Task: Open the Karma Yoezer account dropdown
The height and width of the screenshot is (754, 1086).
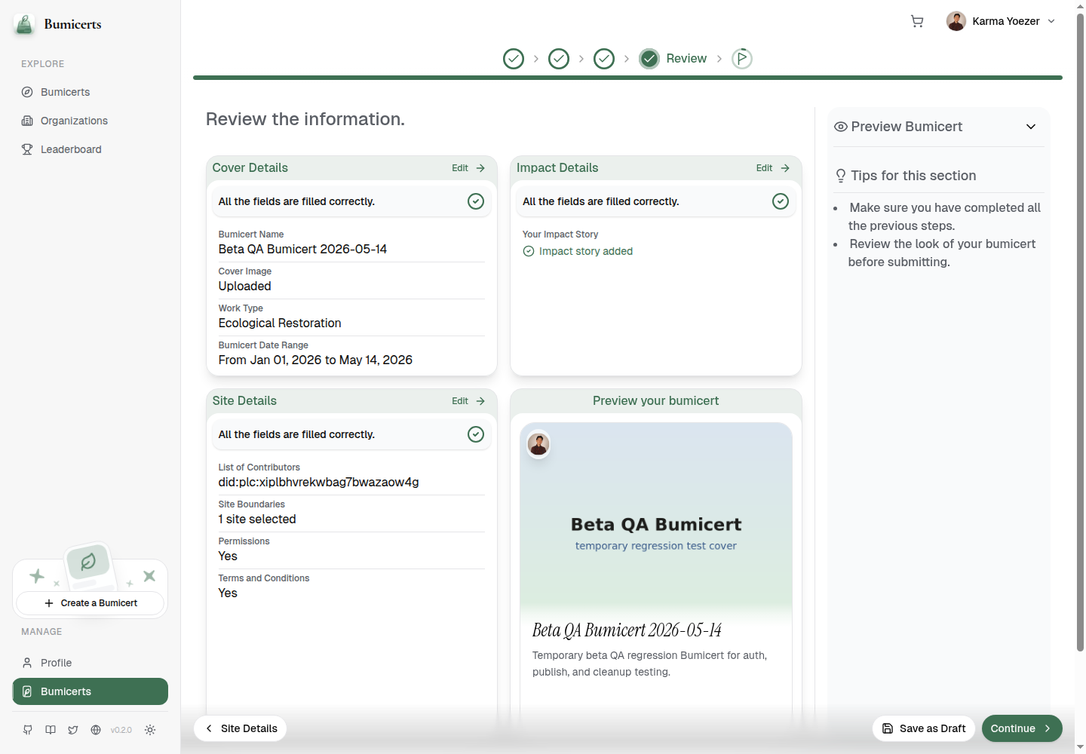Action: (x=1001, y=21)
